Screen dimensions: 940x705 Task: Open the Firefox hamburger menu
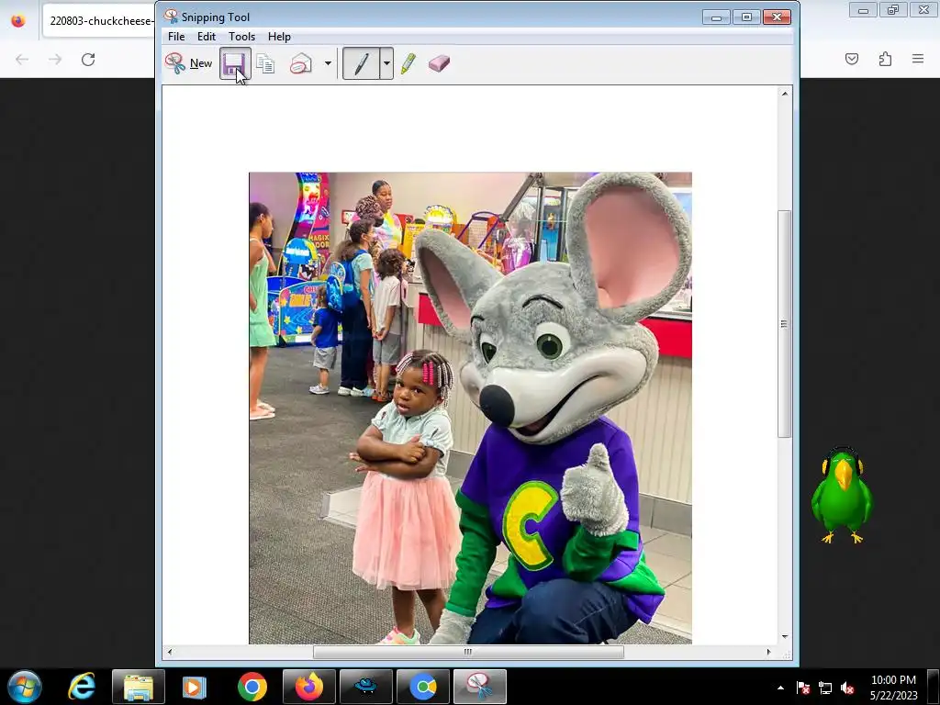pyautogui.click(x=918, y=59)
